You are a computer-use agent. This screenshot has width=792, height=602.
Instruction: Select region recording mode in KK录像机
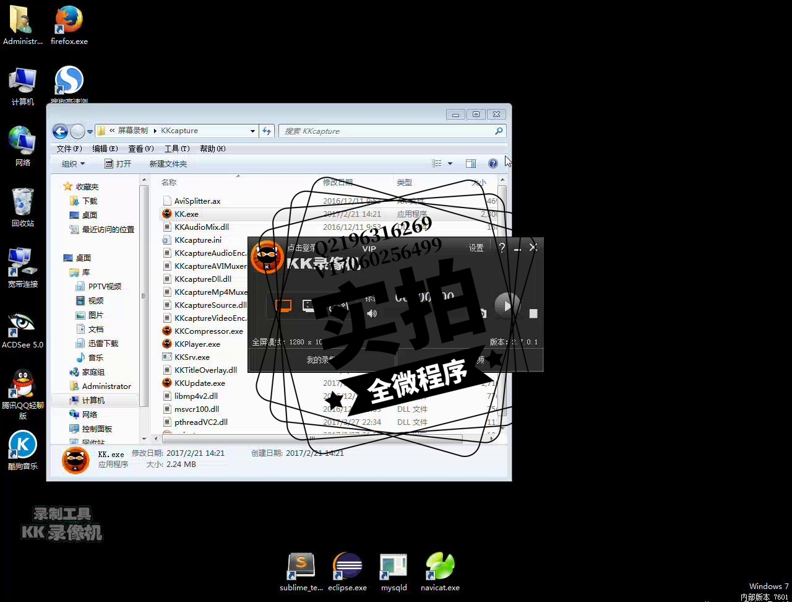[308, 305]
